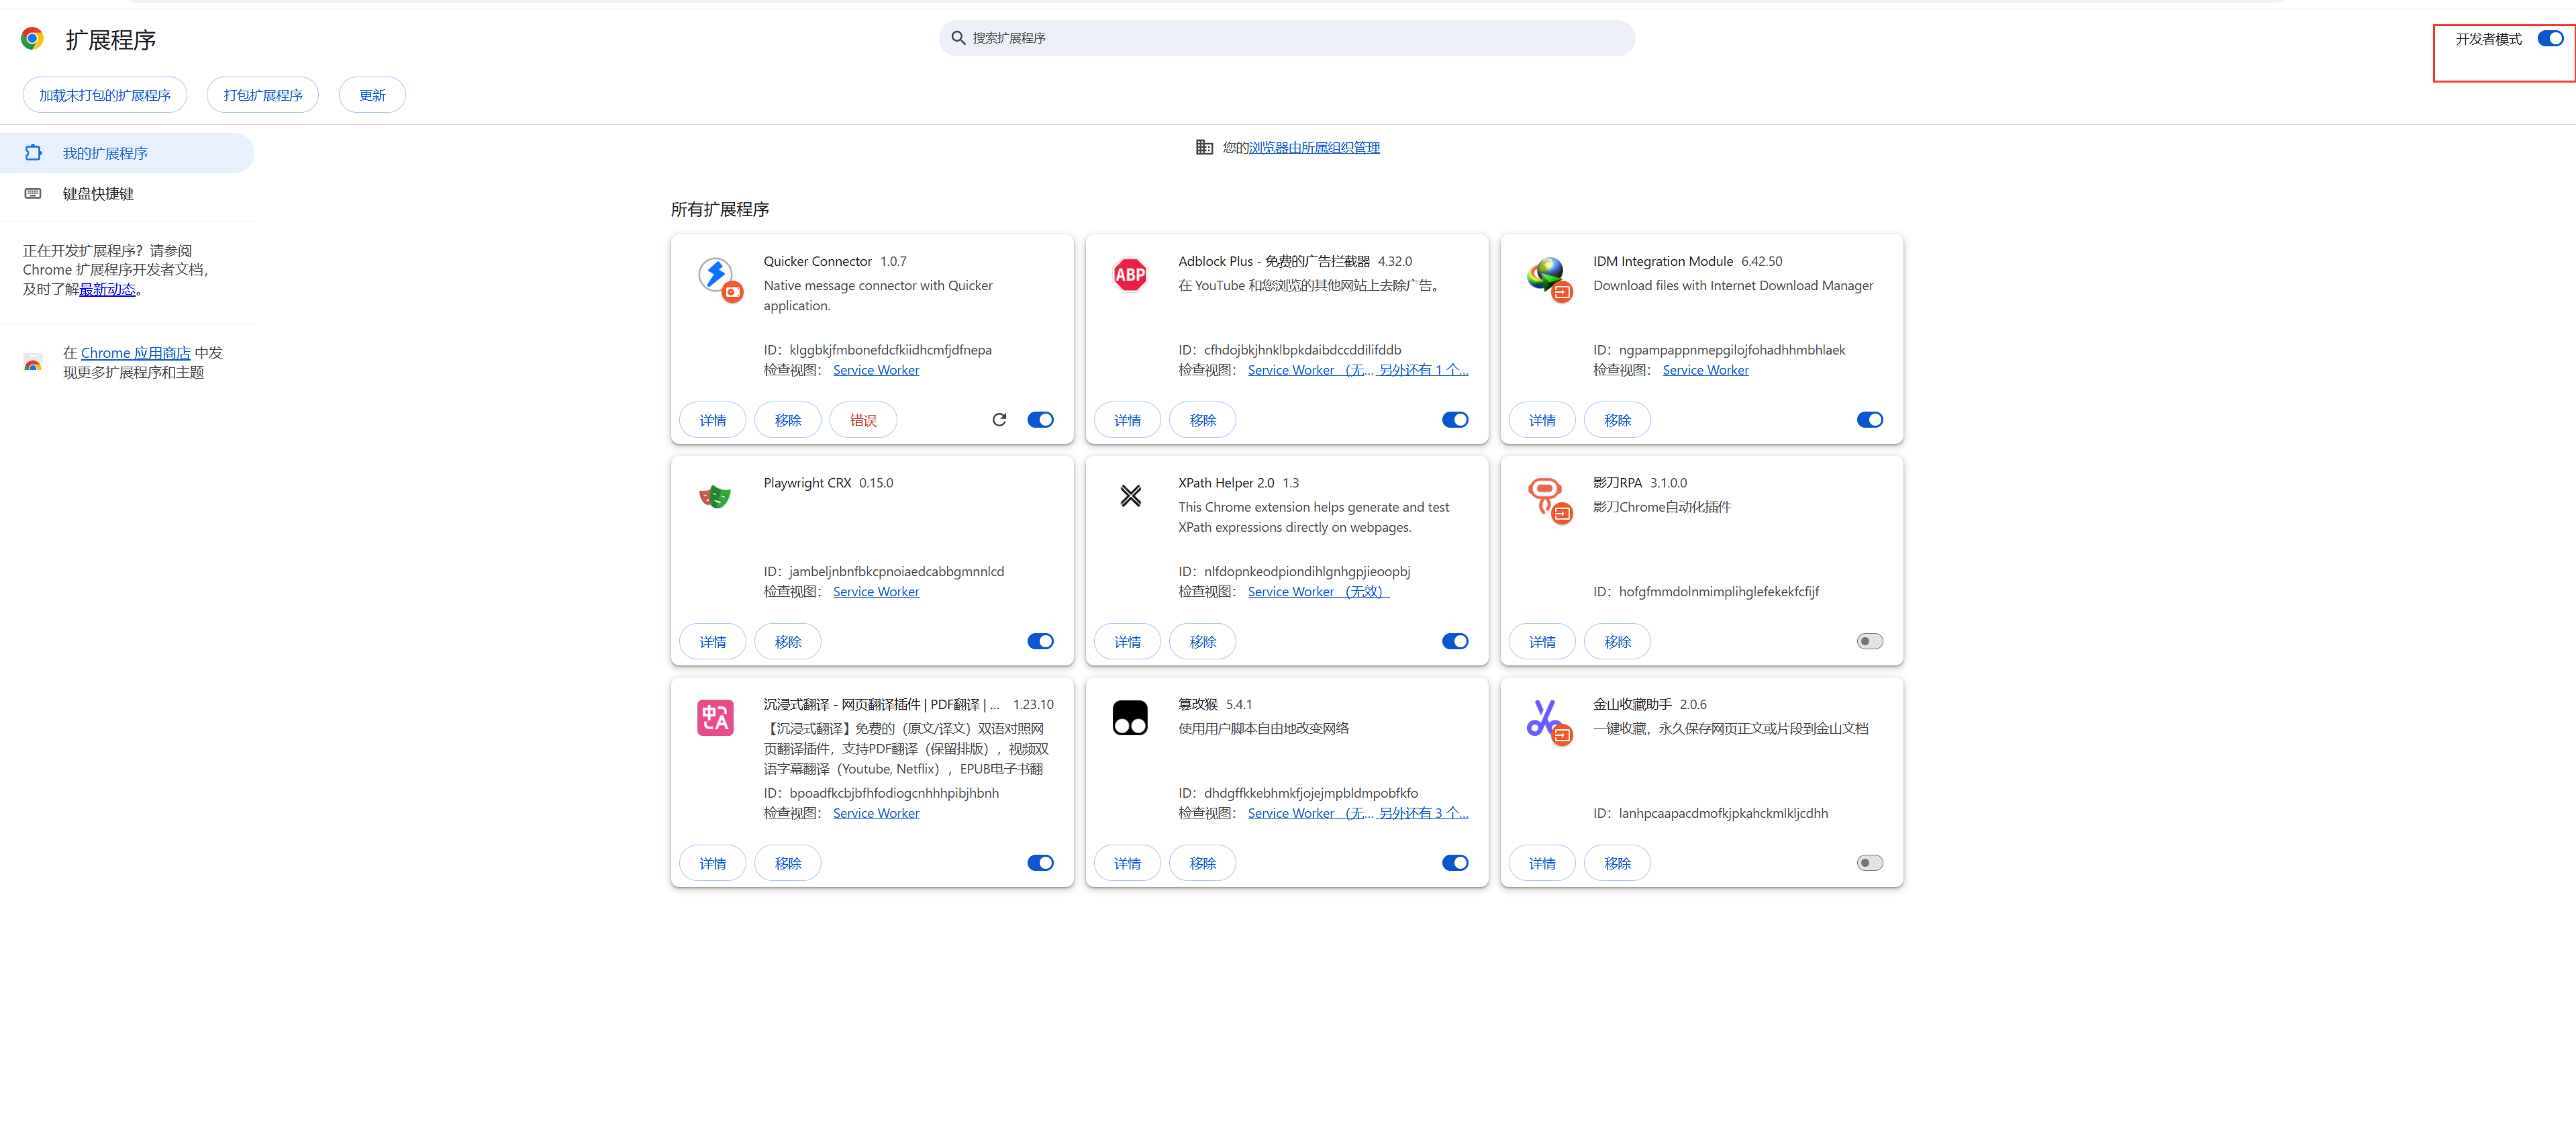The image size is (2576, 1126).
Task: Remove the 金山收藏助手 extension
Action: [1618, 863]
